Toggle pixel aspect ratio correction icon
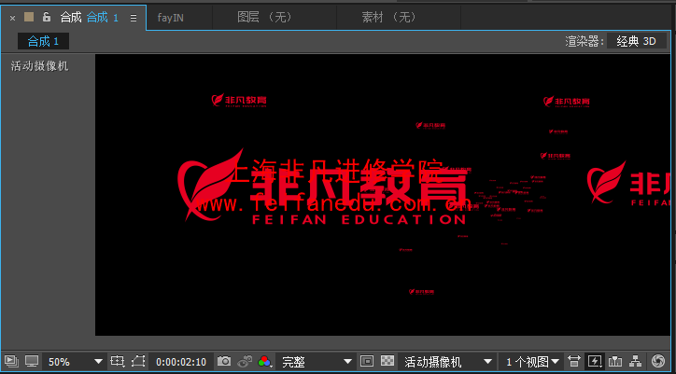This screenshot has width=676, height=374. (574, 361)
